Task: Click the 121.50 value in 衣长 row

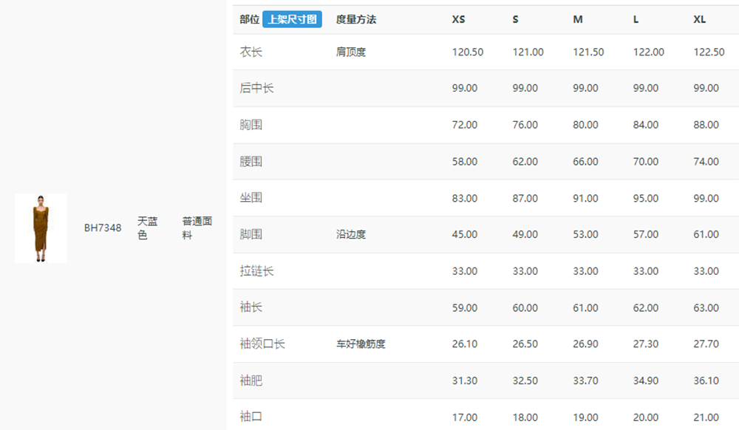Action: coord(588,52)
